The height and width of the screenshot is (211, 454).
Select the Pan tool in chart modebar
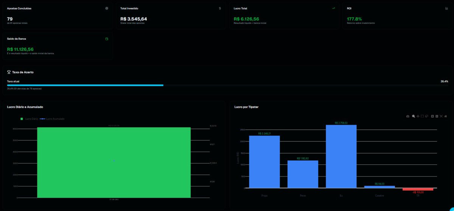(x=418, y=116)
